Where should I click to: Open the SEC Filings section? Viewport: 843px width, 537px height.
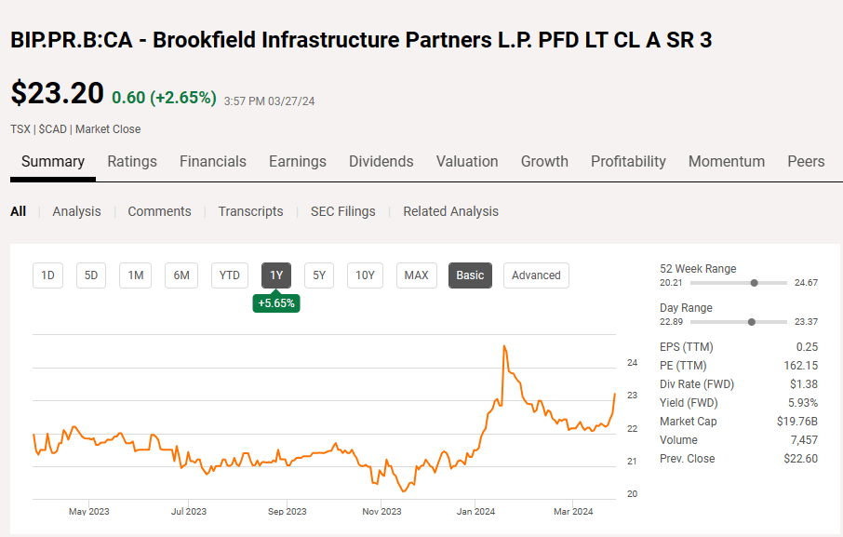click(342, 211)
